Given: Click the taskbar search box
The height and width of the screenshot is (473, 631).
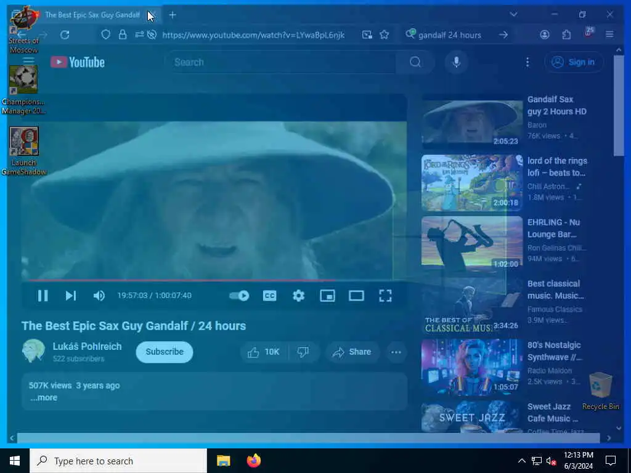Looking at the screenshot, I should [118, 461].
